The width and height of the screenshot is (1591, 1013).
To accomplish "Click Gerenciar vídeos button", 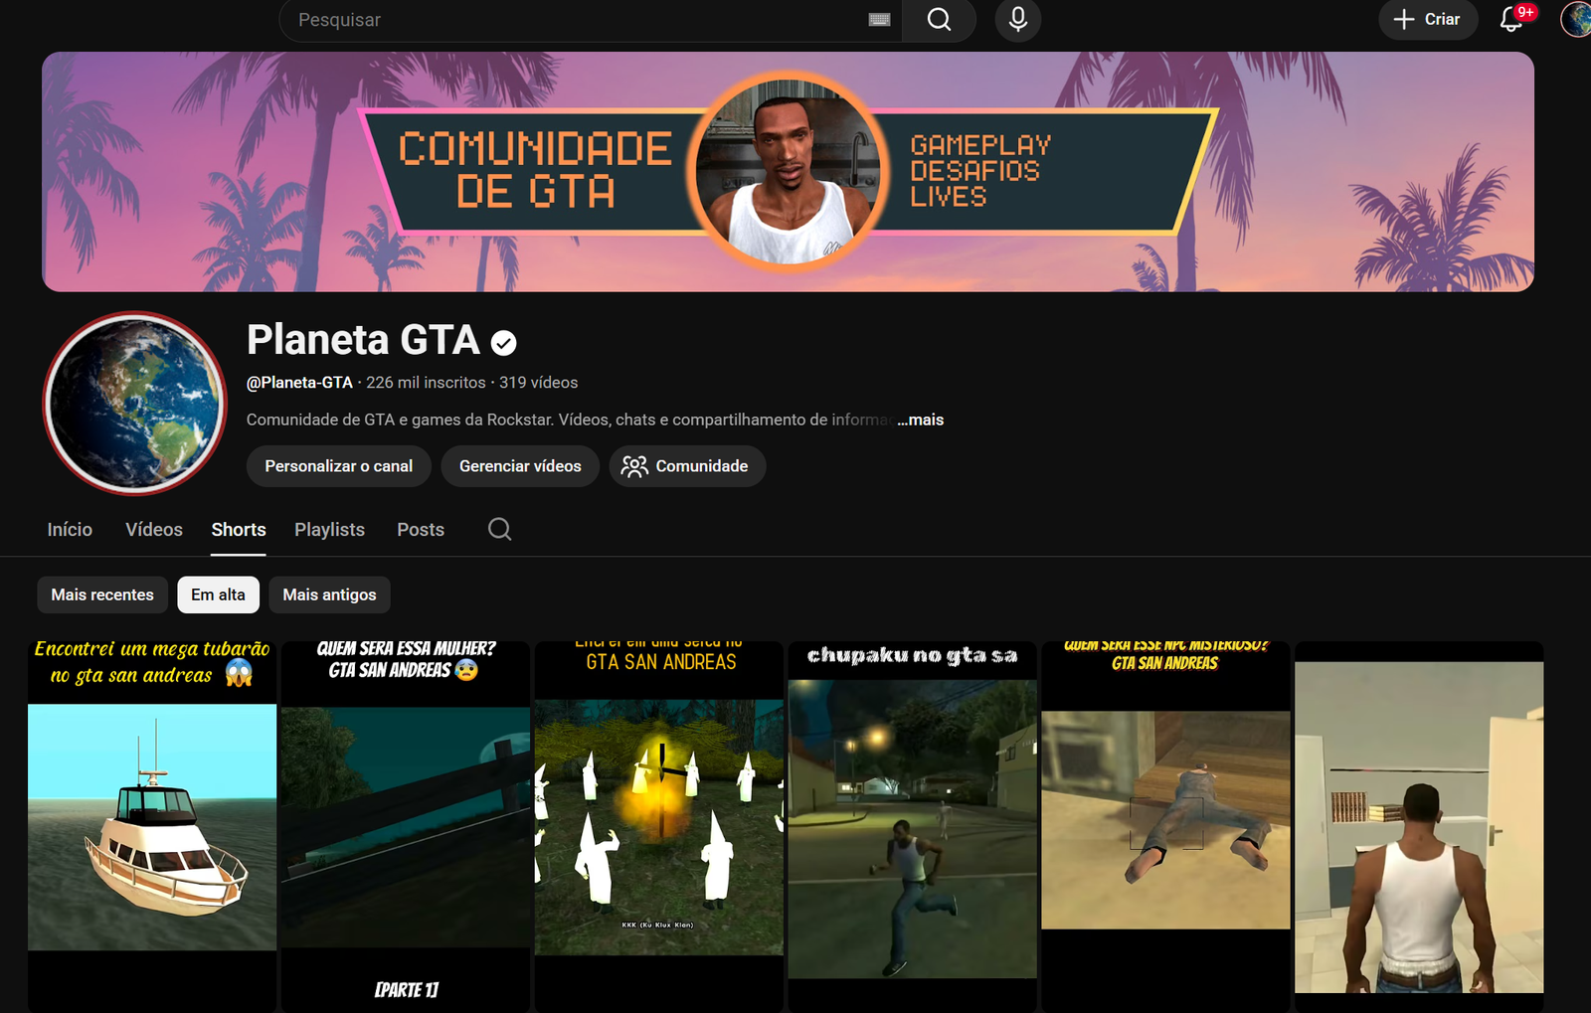I will (520, 466).
